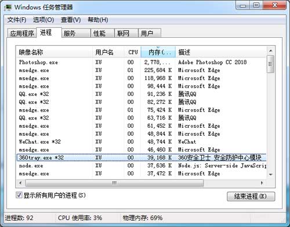Image resolution: width=290 pixels, height=227 pixels.
Task: Click Adobe Photoshop CC 2018 description
Action: [212, 62]
